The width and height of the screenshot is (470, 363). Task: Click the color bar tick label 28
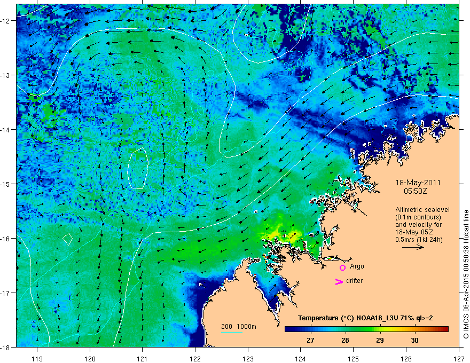pos(346,340)
